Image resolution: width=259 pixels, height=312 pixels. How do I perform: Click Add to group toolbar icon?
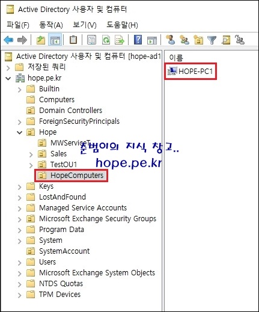coord(240,40)
